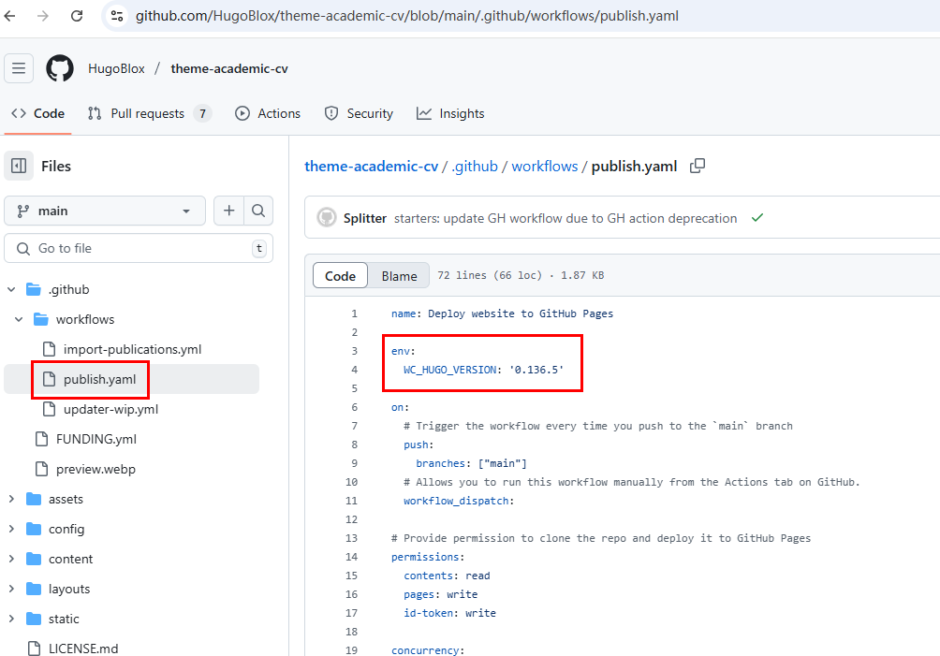Go to GitHub home via Octocat logo
Screen dimensions: 940x656
[x=60, y=68]
